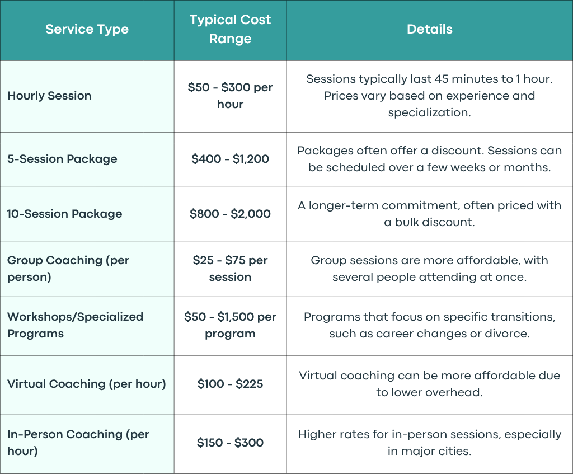Viewport: 573px width, 474px height.
Task: Select the 10-Session Package label
Action: tap(65, 214)
